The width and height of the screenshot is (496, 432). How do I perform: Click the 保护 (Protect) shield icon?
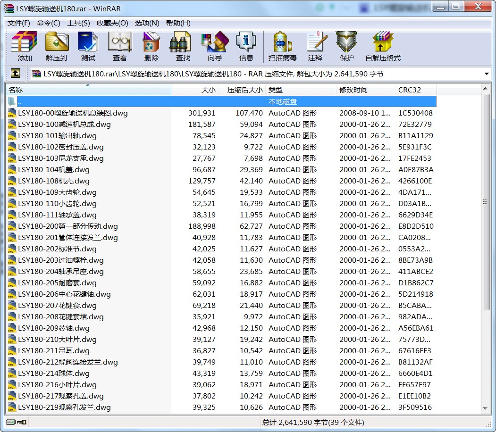(x=346, y=42)
